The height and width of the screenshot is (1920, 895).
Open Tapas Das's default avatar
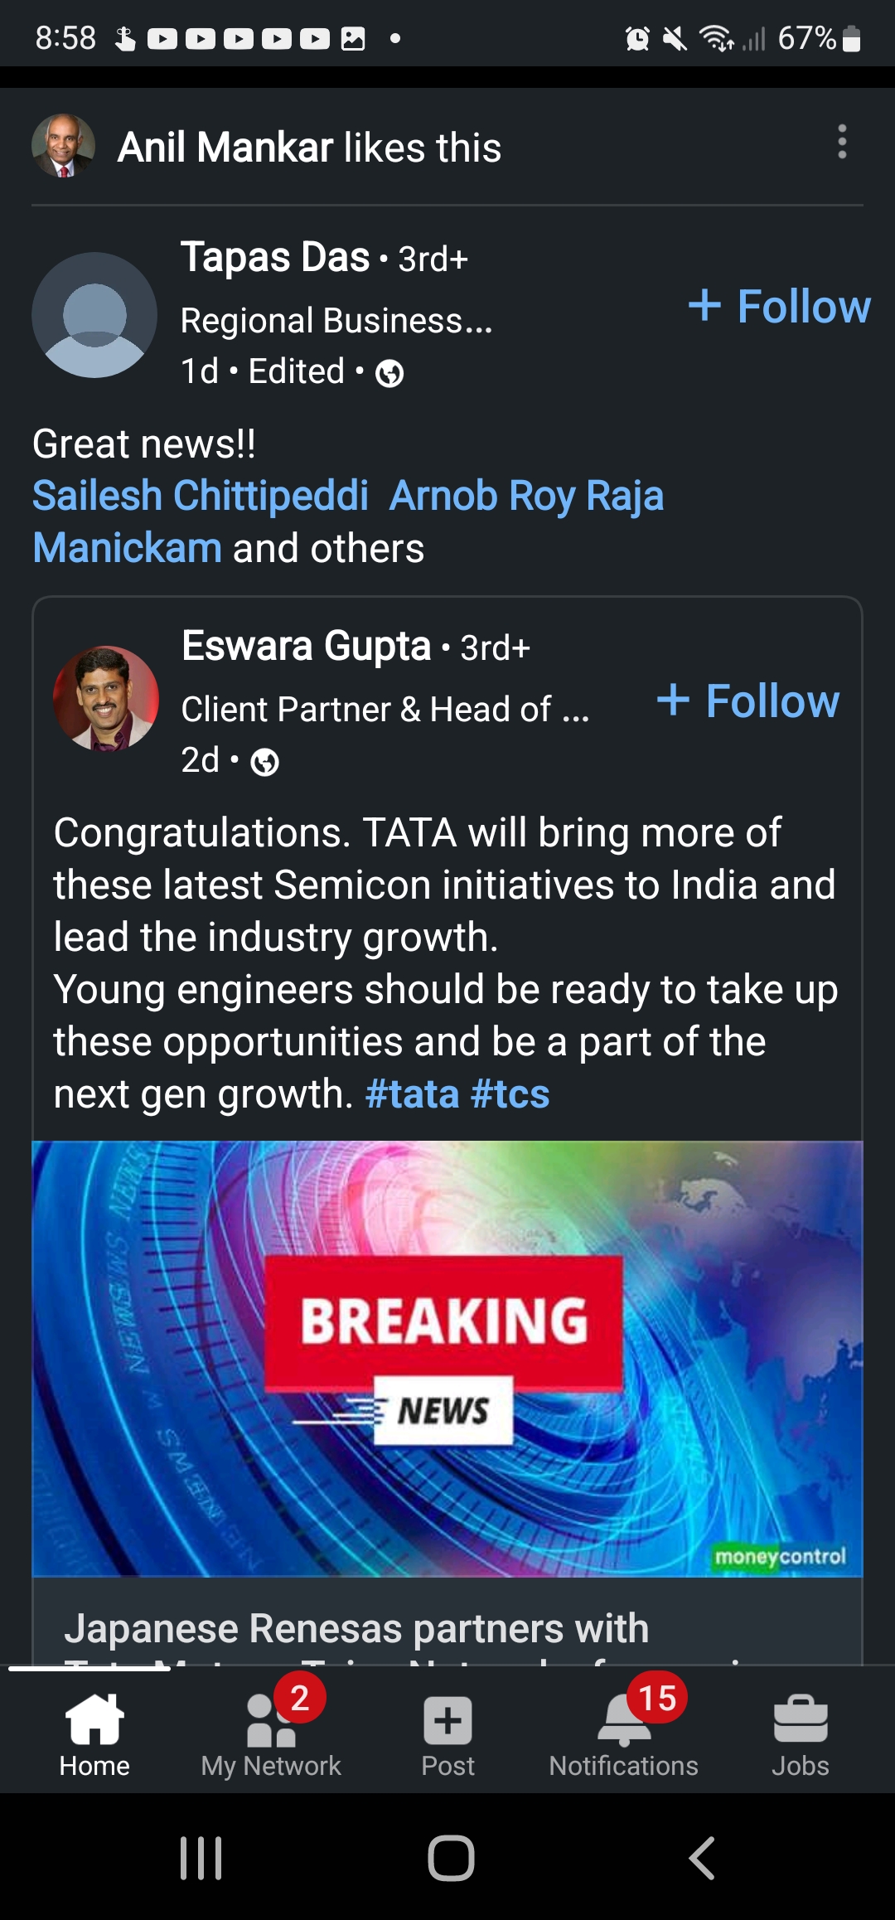[94, 315]
